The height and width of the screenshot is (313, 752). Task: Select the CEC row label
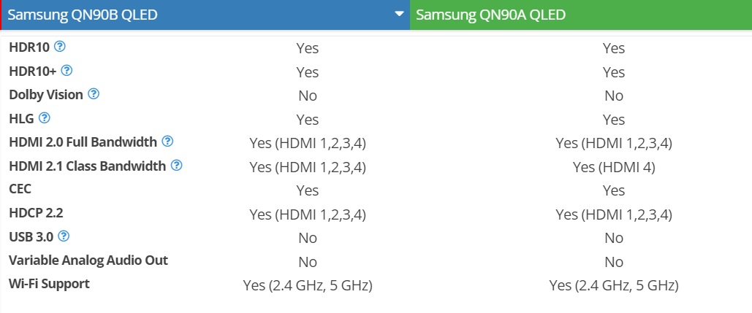click(x=20, y=189)
